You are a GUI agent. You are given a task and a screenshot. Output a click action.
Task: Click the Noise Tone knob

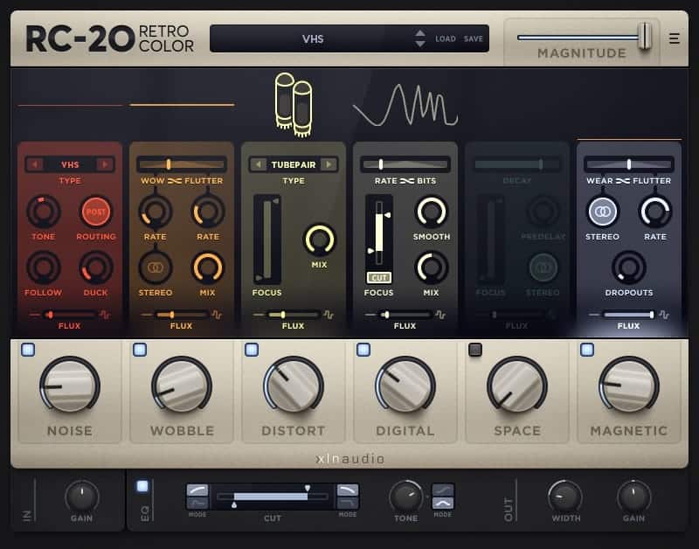coord(43,212)
